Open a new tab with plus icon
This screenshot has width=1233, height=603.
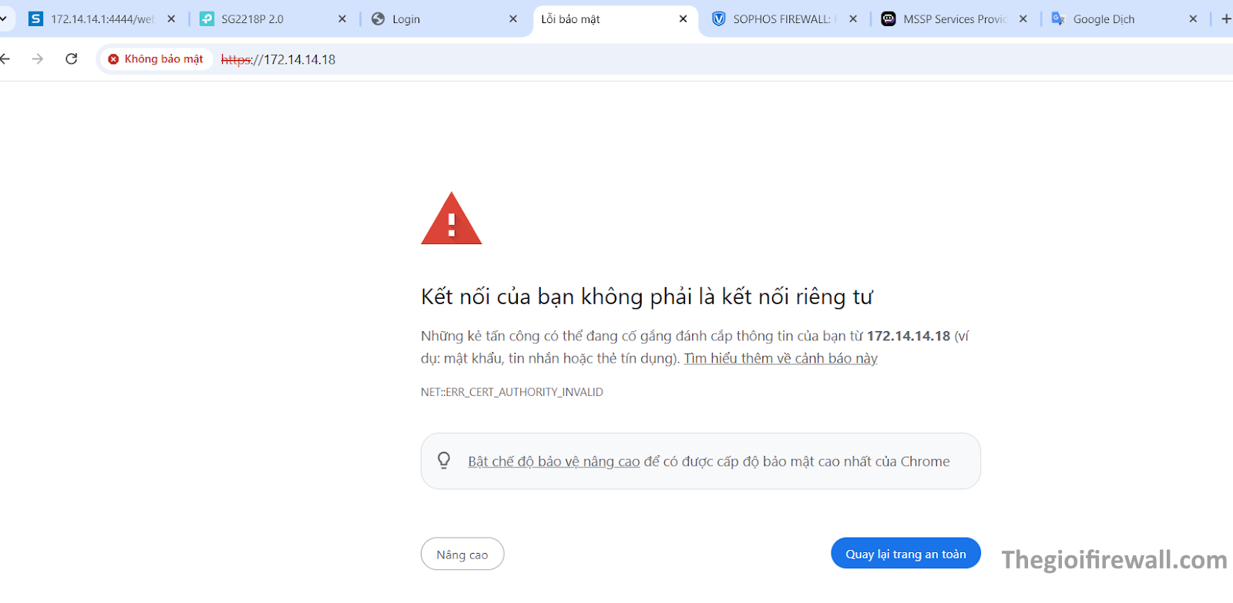click(x=1225, y=19)
